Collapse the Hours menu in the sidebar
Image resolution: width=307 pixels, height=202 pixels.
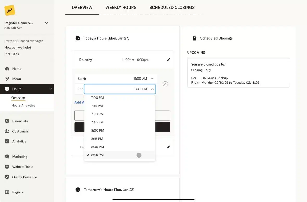pos(50,89)
